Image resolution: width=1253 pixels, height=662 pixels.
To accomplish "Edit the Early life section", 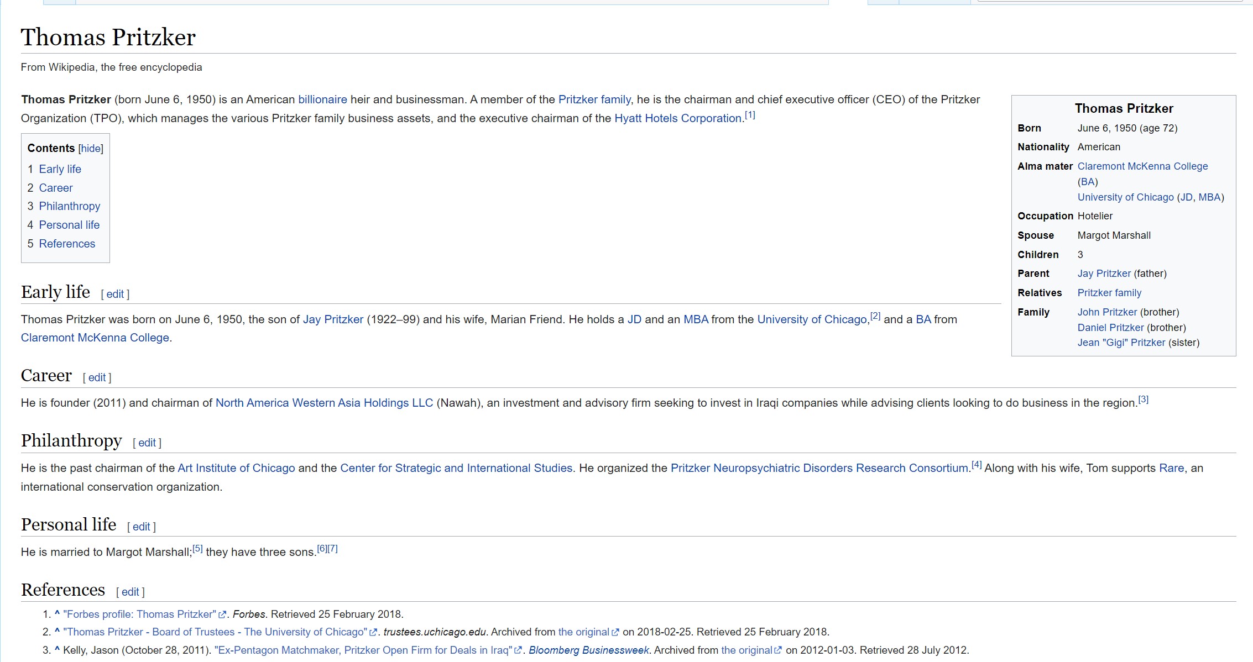I will 115,294.
